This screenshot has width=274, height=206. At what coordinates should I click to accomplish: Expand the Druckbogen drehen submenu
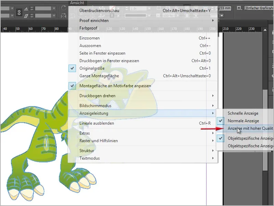point(143,96)
